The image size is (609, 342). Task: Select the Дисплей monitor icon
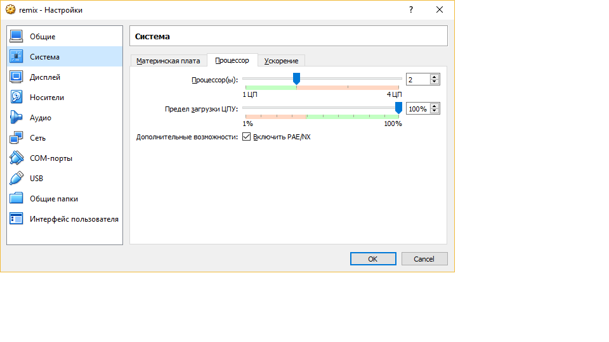coord(16,77)
